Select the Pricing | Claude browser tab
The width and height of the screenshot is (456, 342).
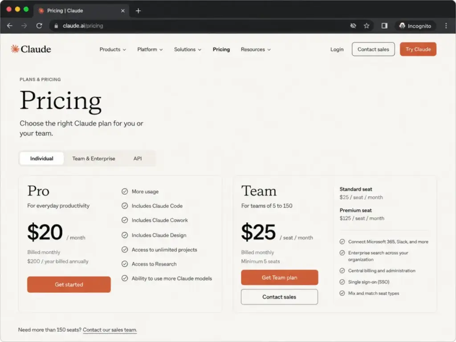(81, 11)
